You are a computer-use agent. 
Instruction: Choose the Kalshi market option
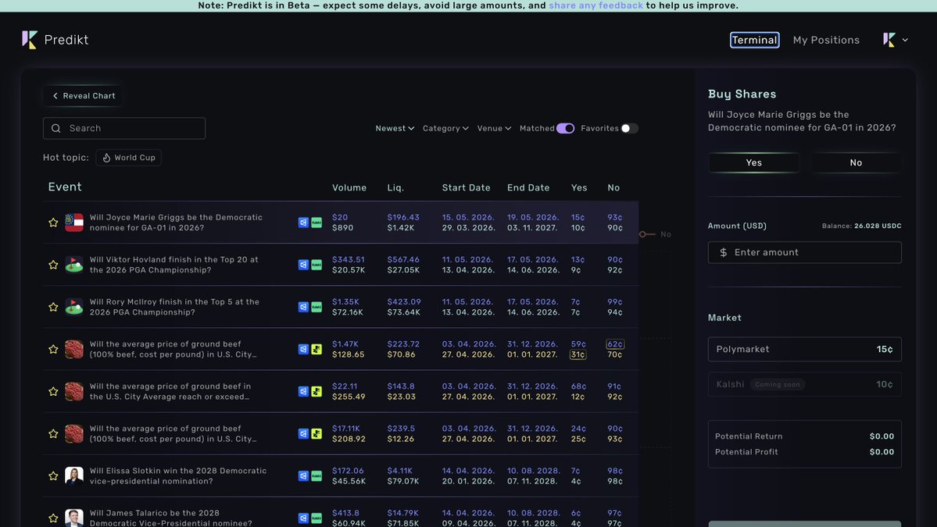coord(804,384)
